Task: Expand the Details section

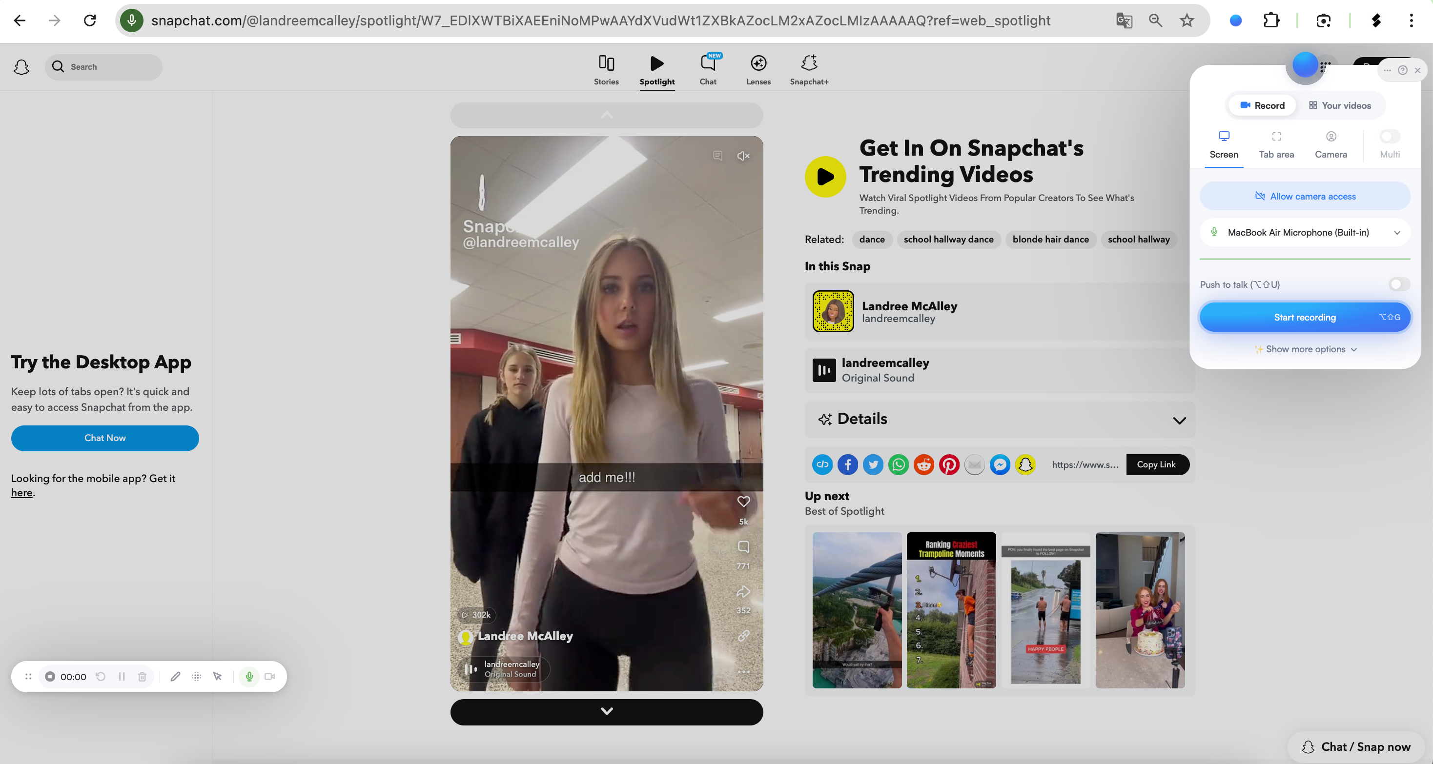Action: pos(1179,420)
